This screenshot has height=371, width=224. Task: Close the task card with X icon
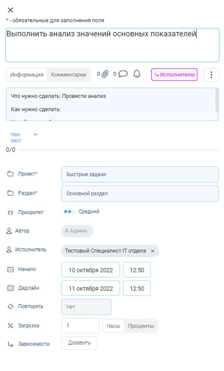(10, 10)
